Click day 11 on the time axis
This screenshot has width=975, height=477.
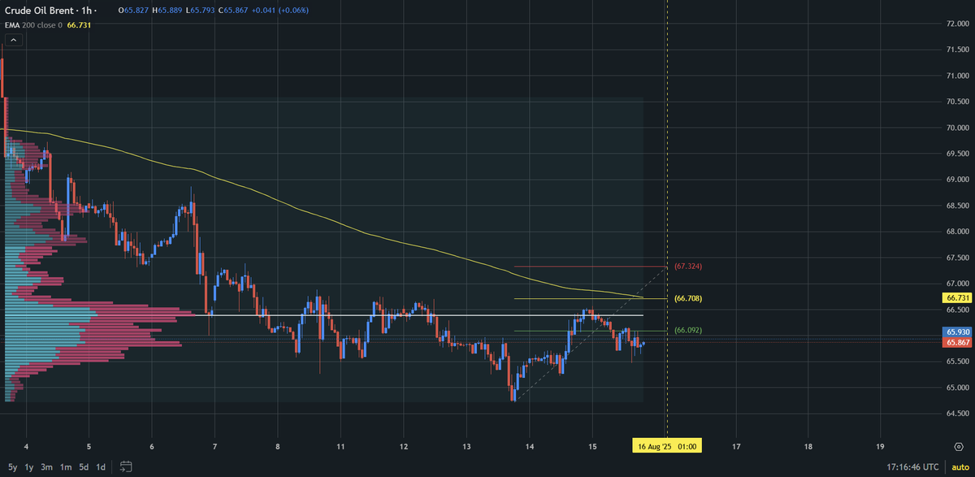tap(341, 446)
